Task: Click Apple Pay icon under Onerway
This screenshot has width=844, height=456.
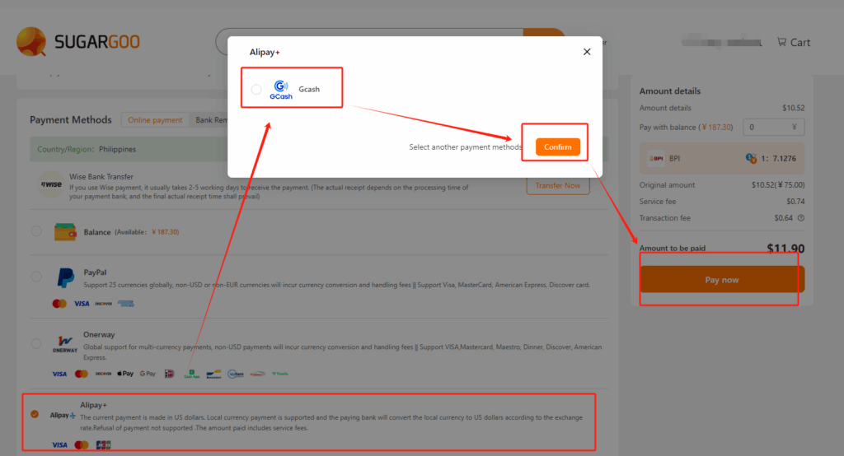Action: pos(125,374)
